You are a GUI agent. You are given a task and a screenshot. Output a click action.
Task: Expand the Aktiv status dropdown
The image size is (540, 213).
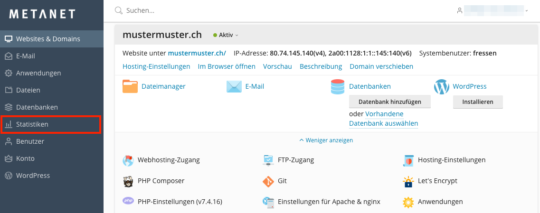click(x=226, y=35)
